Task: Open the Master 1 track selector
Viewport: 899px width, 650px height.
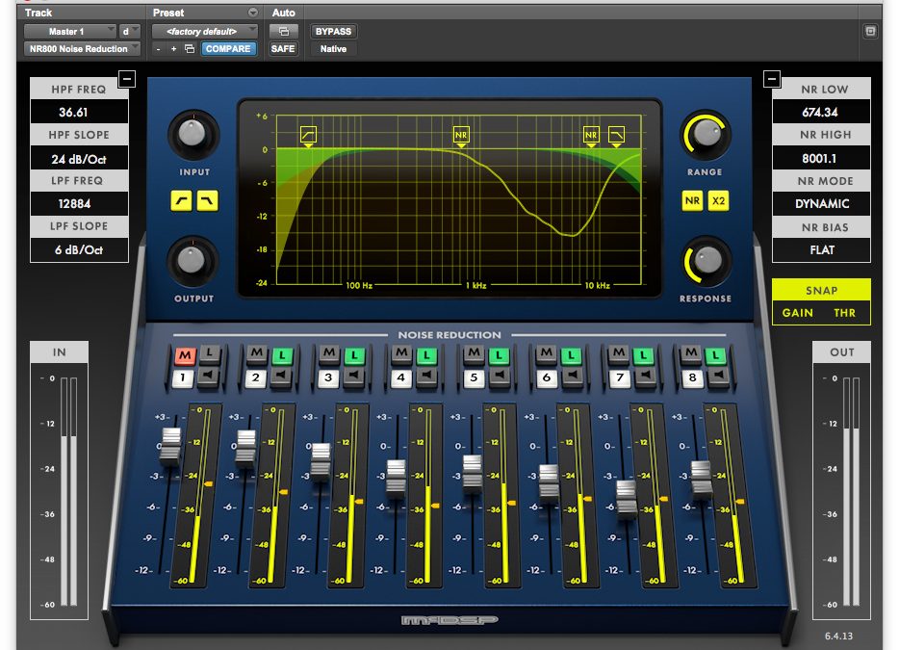Action: pyautogui.click(x=69, y=30)
